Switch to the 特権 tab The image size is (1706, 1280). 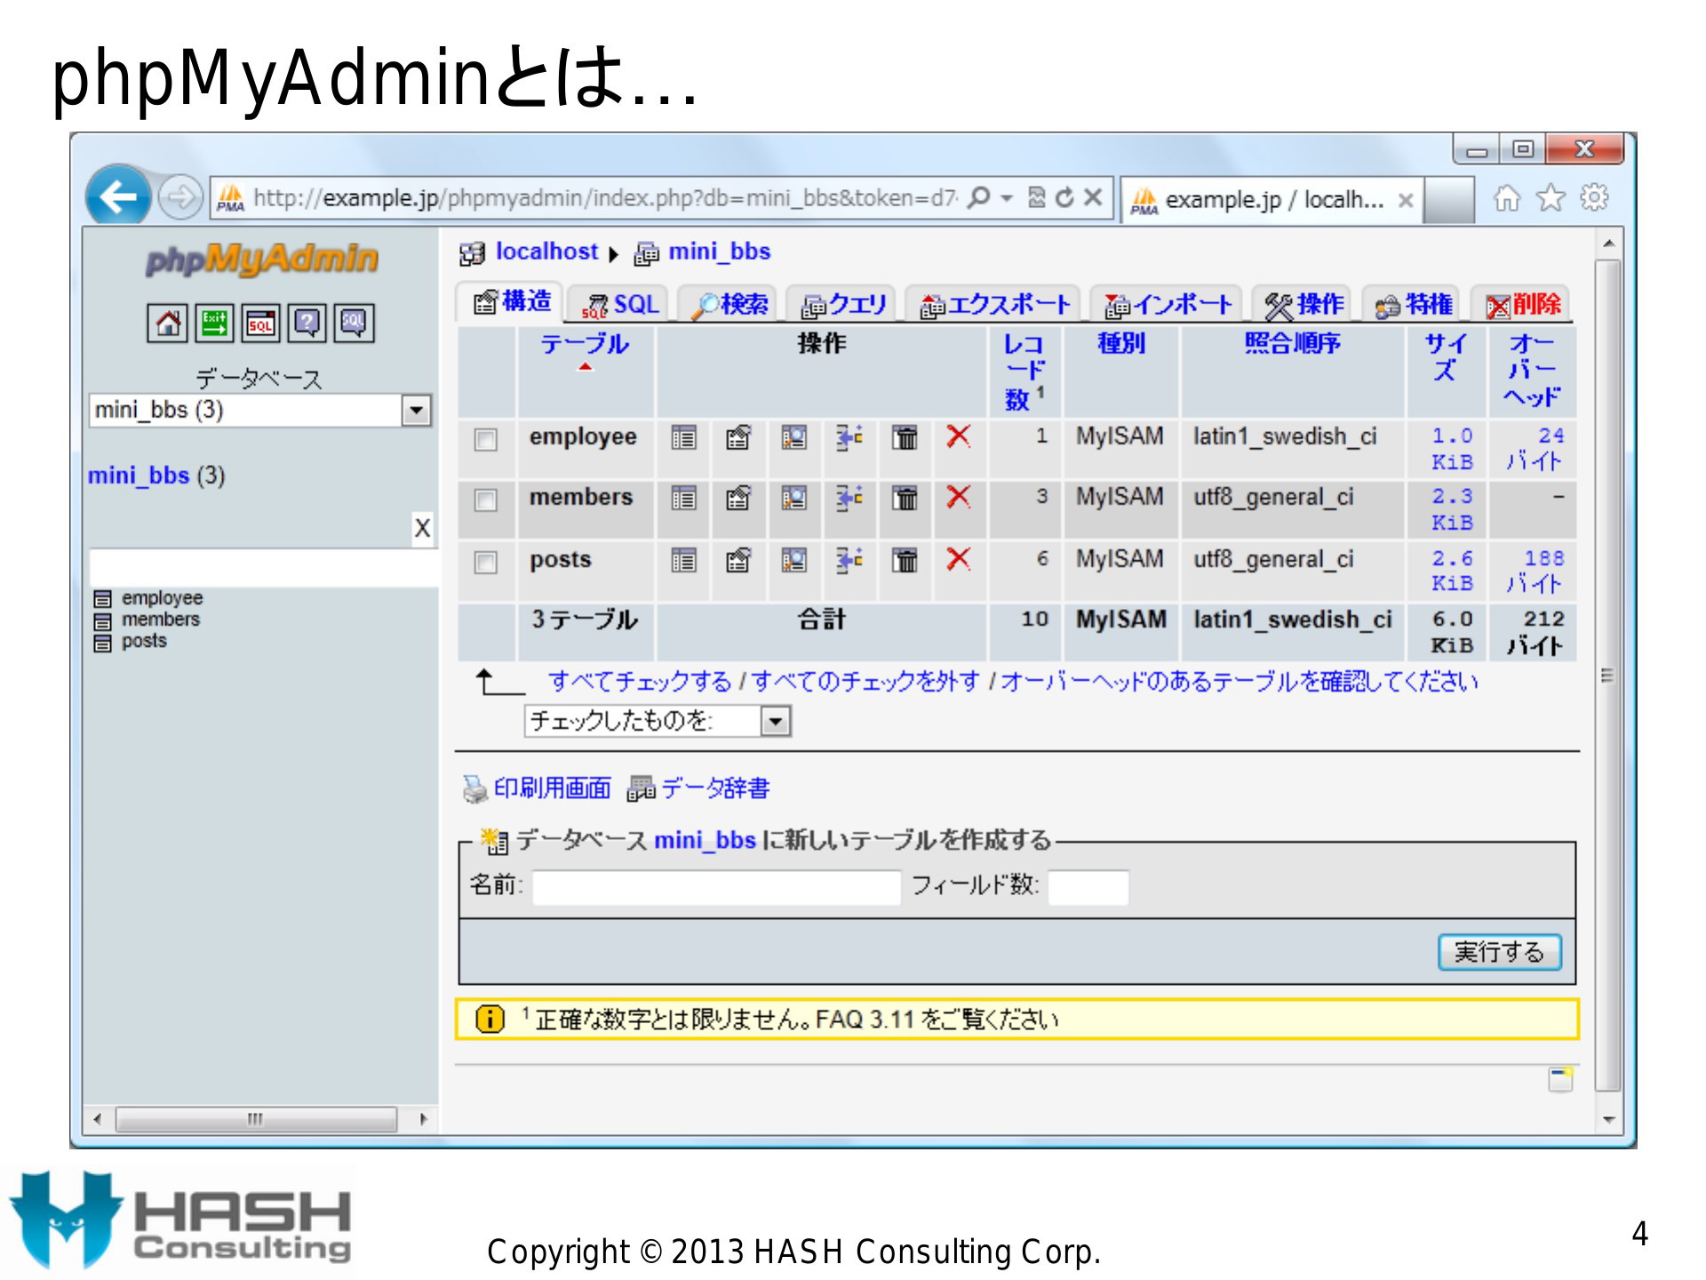click(x=1413, y=305)
